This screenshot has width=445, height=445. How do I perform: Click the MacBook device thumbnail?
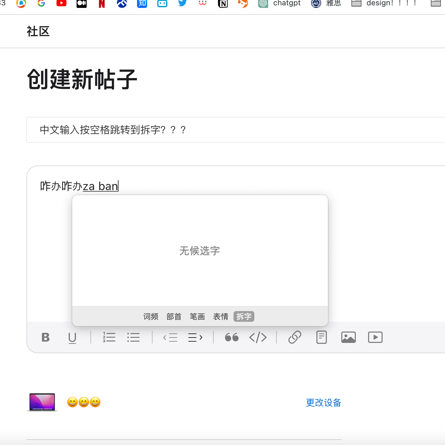click(42, 402)
